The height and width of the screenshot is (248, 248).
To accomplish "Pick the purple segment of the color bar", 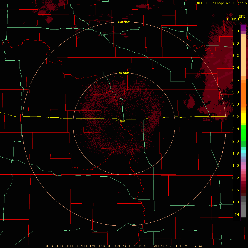I will point(243,28).
